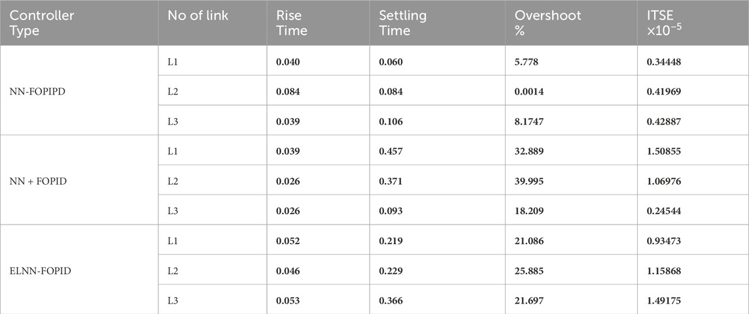Click ITSE value 0.24544
This screenshot has height=314, width=749.
(x=662, y=212)
